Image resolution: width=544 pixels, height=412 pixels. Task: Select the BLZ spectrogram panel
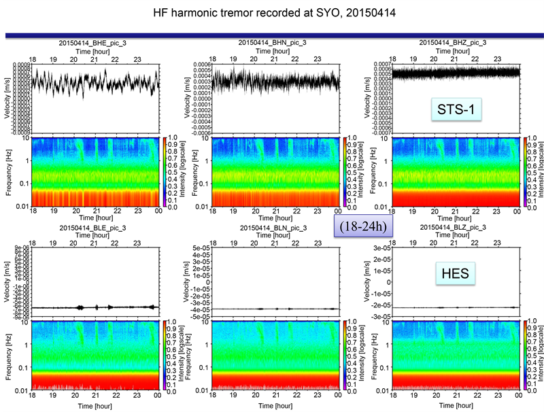[456, 355]
